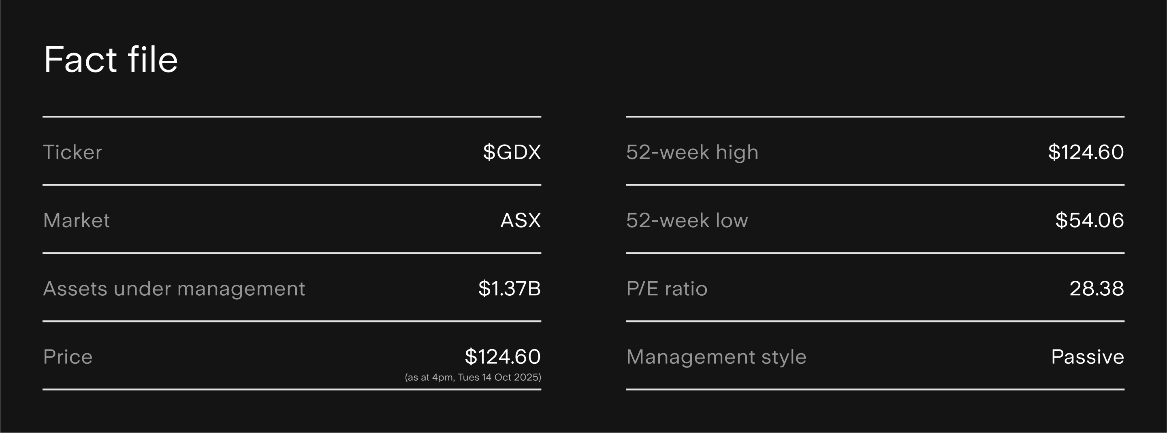The height and width of the screenshot is (433, 1167).
Task: Click the divider line directly above the Ticker row
Action: pos(292,117)
